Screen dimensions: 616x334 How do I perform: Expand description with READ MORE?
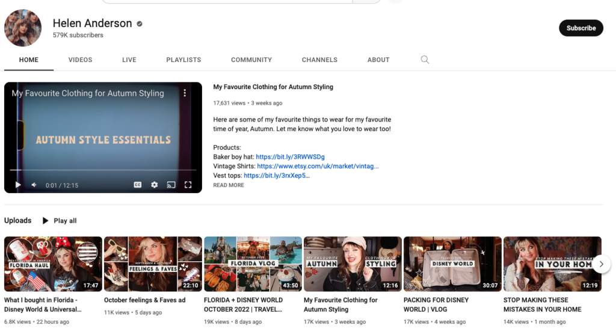click(229, 185)
